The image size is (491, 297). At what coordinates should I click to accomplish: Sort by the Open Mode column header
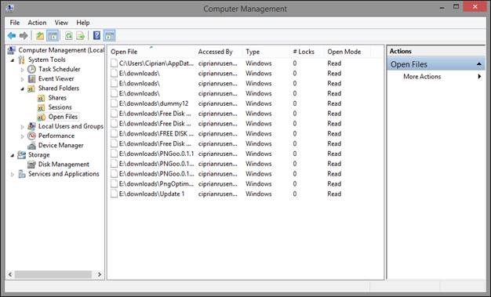[x=347, y=52]
